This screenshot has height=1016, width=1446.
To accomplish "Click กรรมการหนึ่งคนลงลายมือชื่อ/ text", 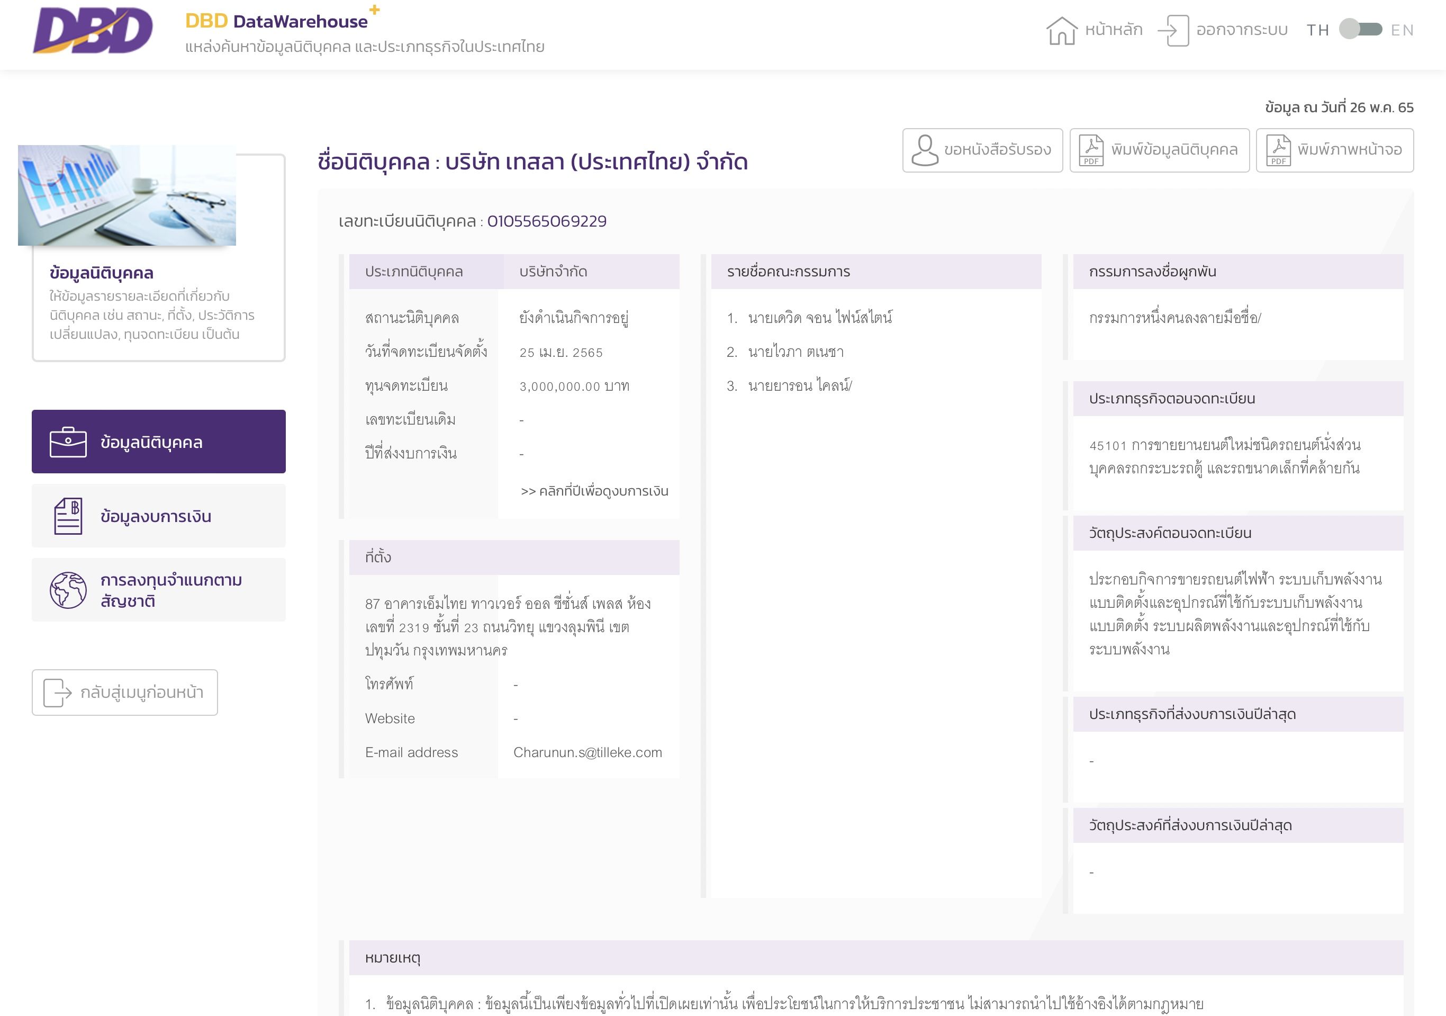I will (x=1175, y=318).
